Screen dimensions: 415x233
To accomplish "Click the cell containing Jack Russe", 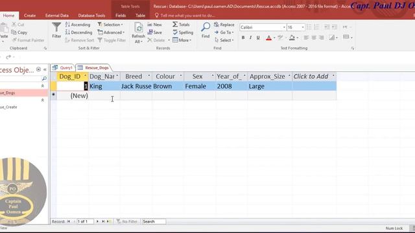I will pyautogui.click(x=136, y=86).
